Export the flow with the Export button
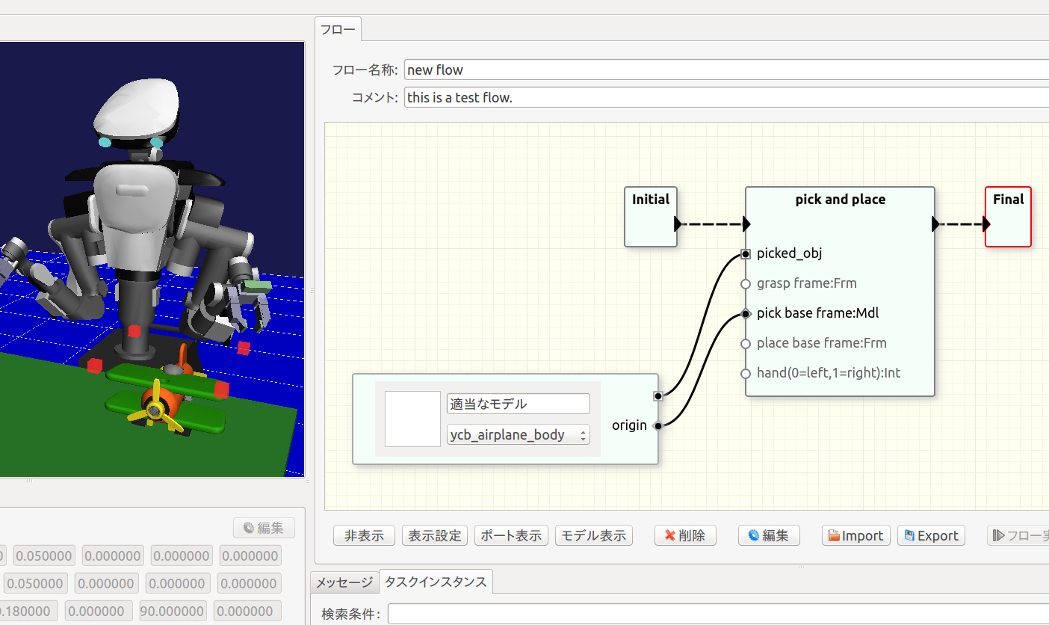1049x625 pixels. coord(931,535)
